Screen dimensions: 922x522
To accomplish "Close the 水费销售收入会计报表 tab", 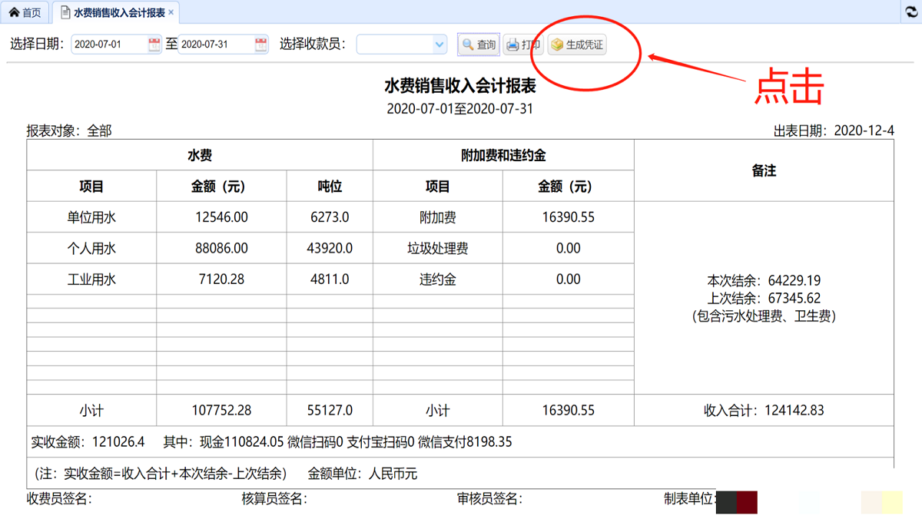I will (x=171, y=12).
